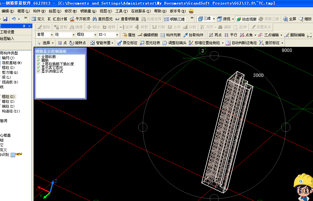The height and width of the screenshot is (201, 313).
Task: Expand 选择 select dropdown arrow
Action: coord(53,43)
